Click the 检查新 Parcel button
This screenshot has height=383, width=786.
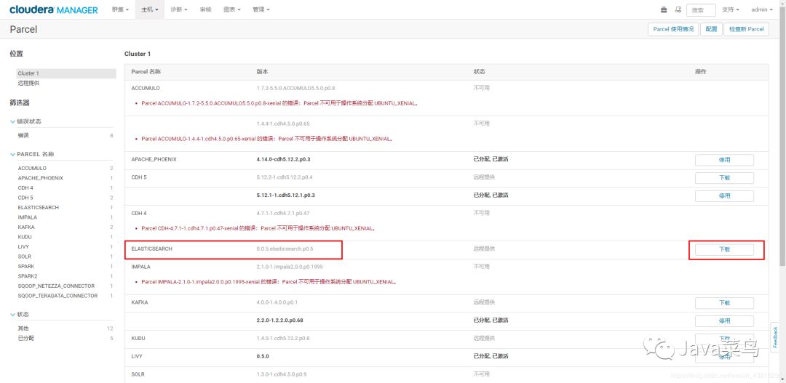pyautogui.click(x=747, y=29)
